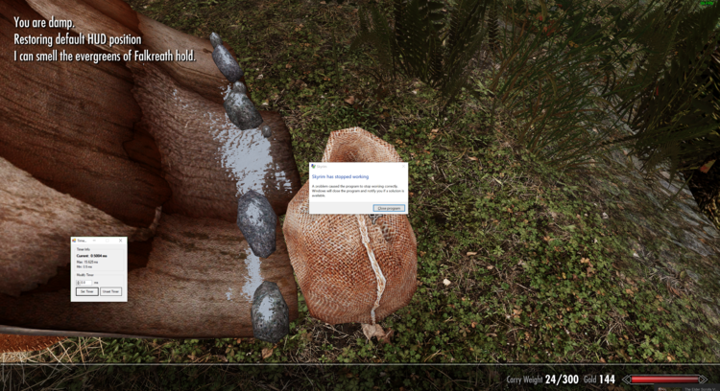Click the Gold 144 readout

pyautogui.click(x=599, y=379)
